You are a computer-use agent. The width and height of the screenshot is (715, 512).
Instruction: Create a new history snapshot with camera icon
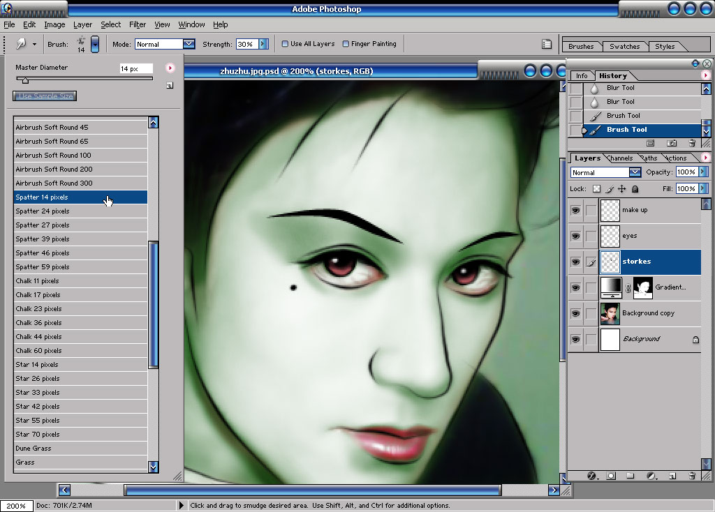(672, 143)
